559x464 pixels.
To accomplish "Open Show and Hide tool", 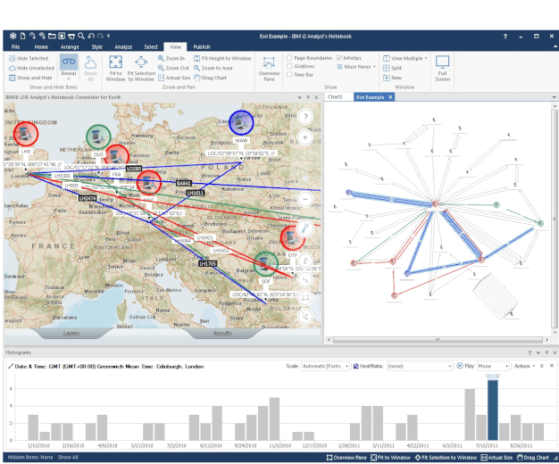I will pos(30,78).
